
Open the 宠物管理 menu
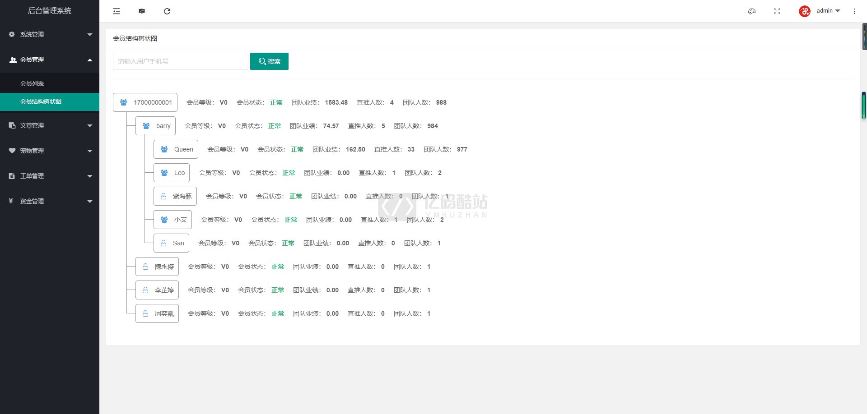(50, 151)
